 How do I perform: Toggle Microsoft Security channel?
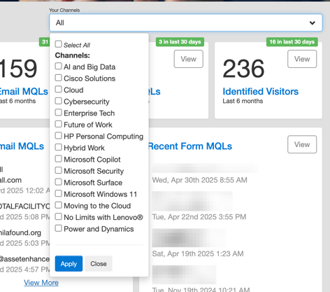(58, 170)
